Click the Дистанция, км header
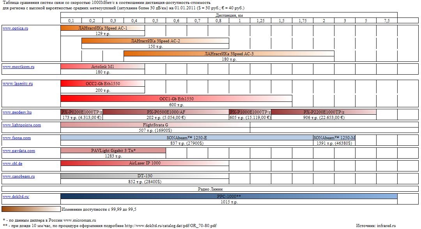421x229 pixels. [x=229, y=15]
